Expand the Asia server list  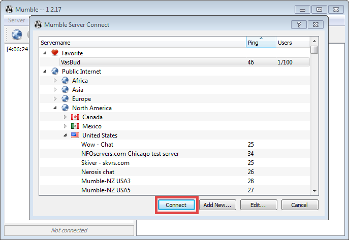tap(55, 90)
